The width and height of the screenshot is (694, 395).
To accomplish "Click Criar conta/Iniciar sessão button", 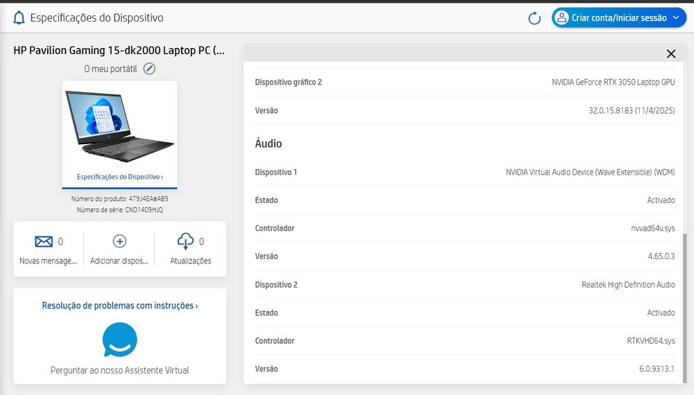I will 618,18.
